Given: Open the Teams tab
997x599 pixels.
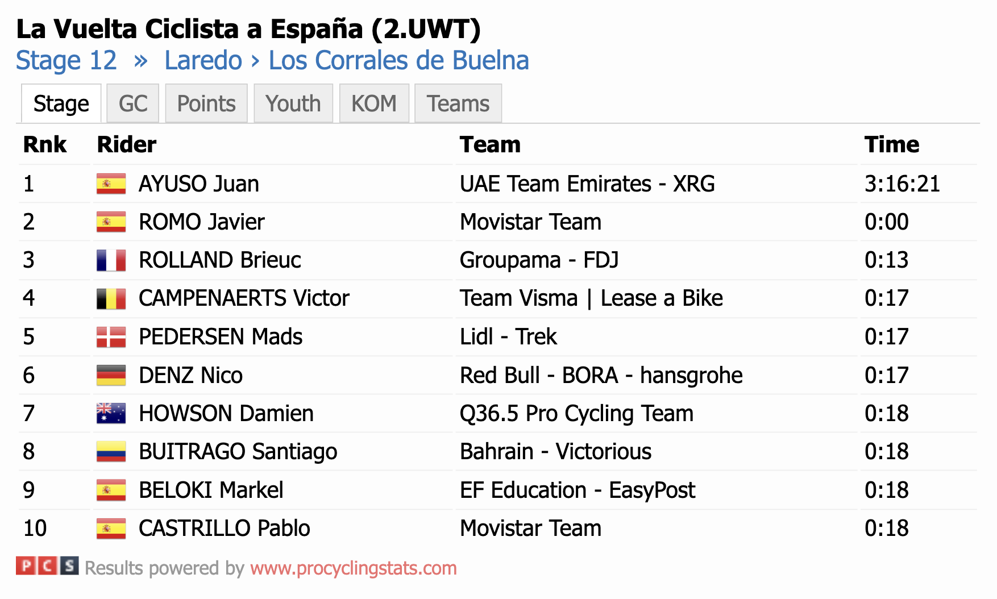Looking at the screenshot, I should click(458, 103).
